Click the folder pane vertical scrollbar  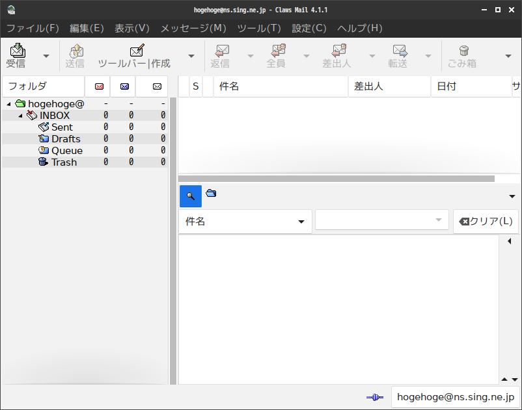172,241
